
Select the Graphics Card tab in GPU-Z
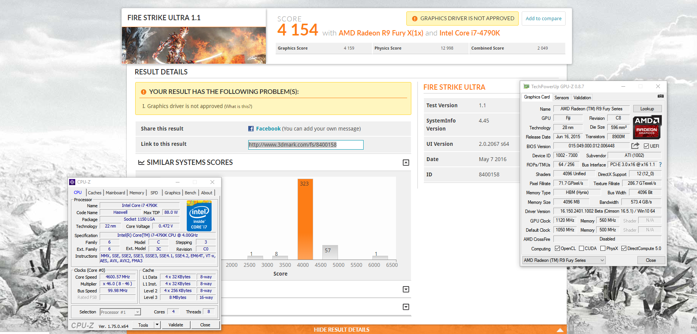click(537, 97)
